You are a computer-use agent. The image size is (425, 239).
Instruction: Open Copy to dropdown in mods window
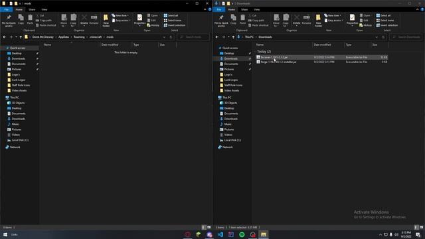73,21
